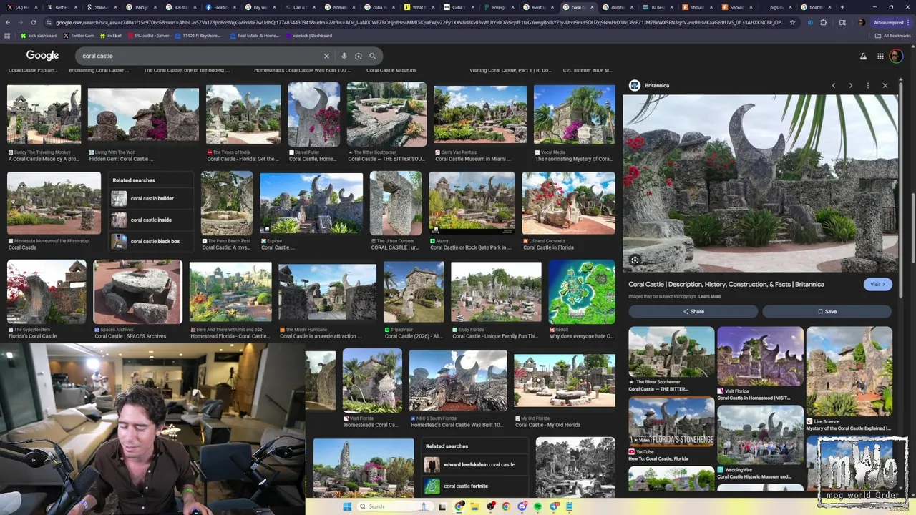Open the Britannica source favicon
This screenshot has width=916, height=515.
pos(635,85)
